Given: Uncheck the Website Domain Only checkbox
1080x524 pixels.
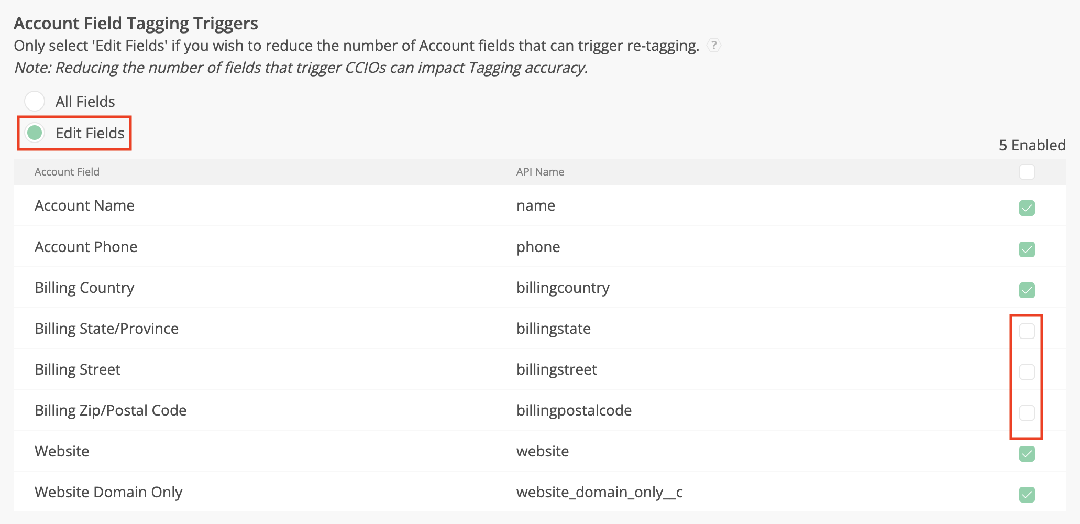Looking at the screenshot, I should point(1027,494).
